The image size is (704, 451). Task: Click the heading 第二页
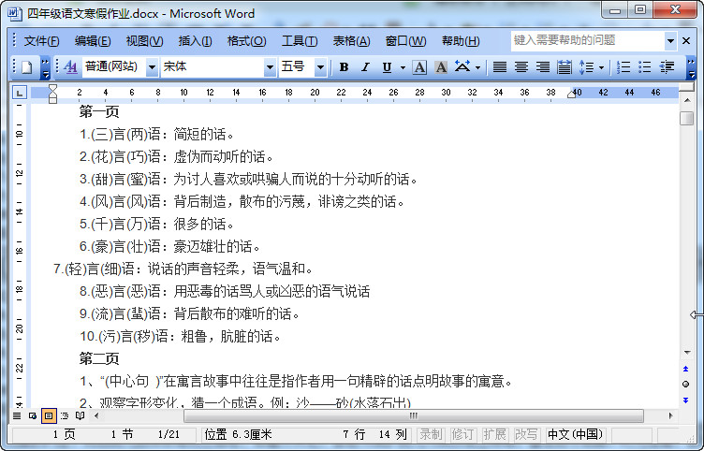pos(99,358)
